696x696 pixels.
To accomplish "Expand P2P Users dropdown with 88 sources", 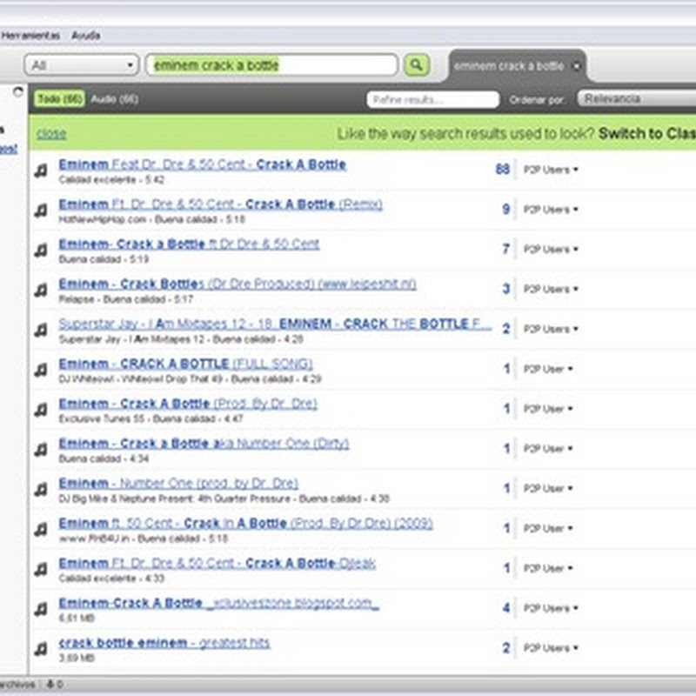I will pos(551,170).
